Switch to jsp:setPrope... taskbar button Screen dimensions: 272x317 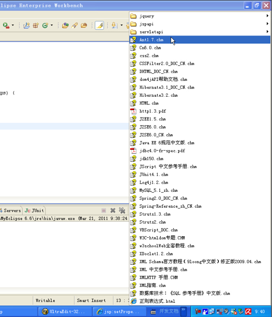(x=119, y=312)
